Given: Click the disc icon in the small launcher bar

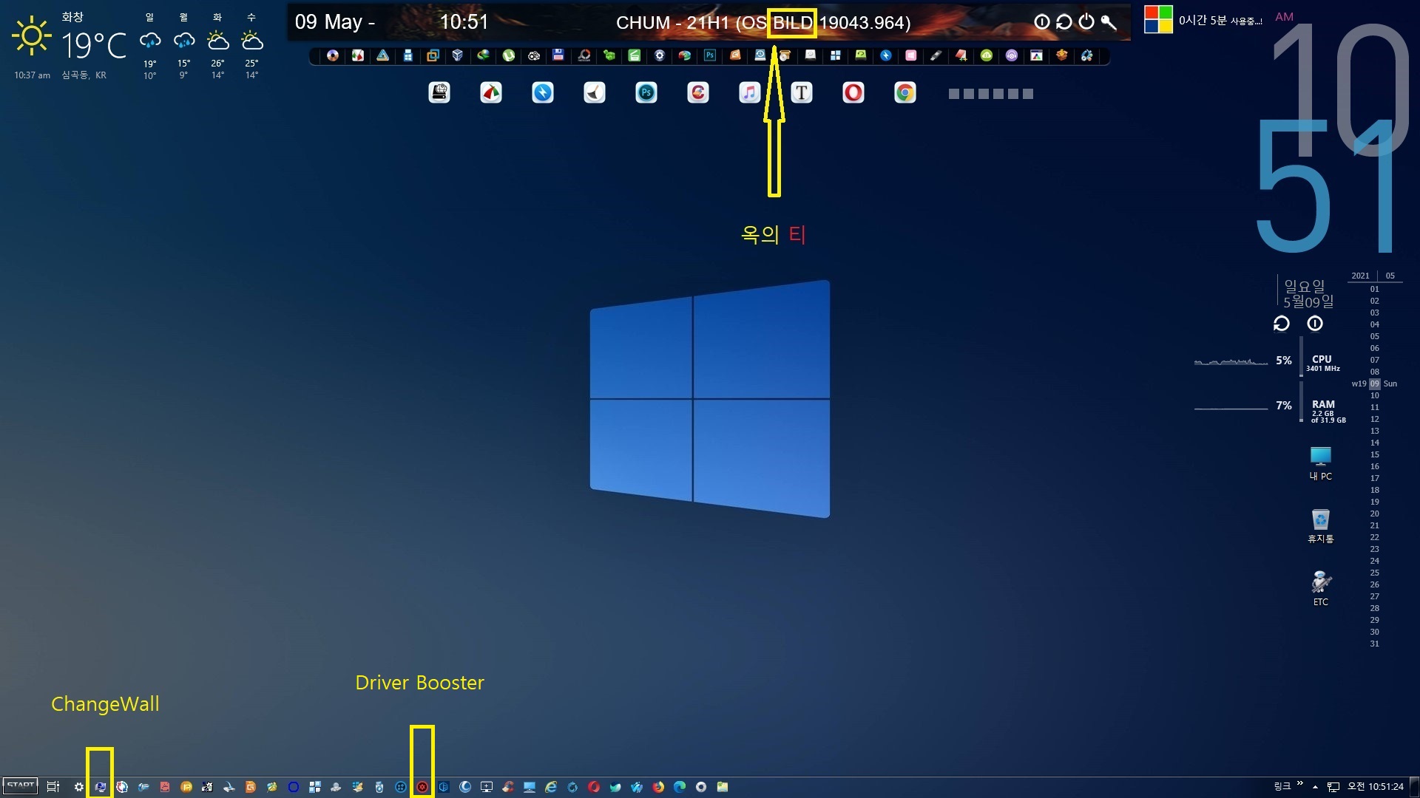Looking at the screenshot, I should coord(333,55).
